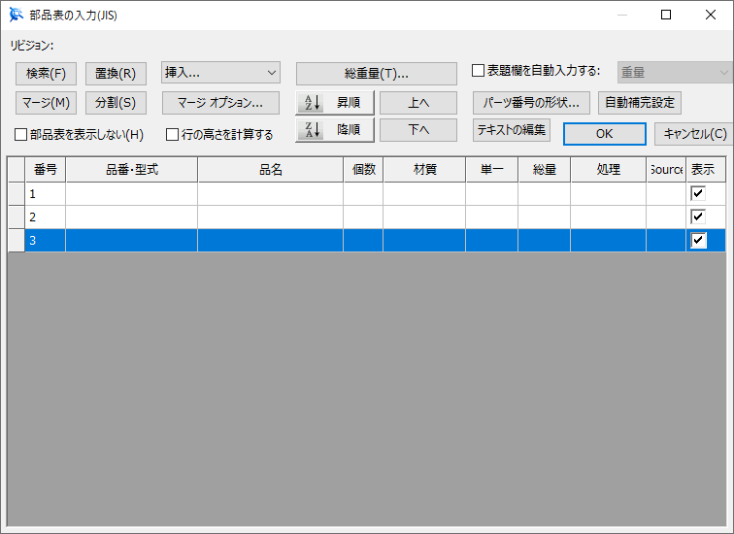The width and height of the screenshot is (734, 534).
Task: Move row down with 下へ
Action: click(x=418, y=130)
